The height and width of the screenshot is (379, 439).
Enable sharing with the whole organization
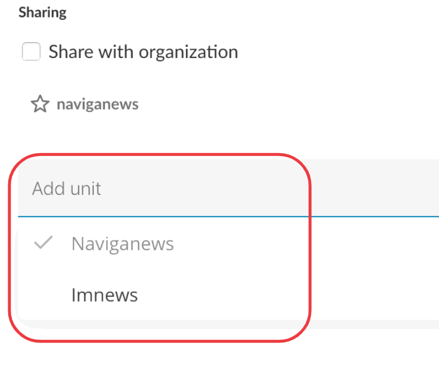31,52
